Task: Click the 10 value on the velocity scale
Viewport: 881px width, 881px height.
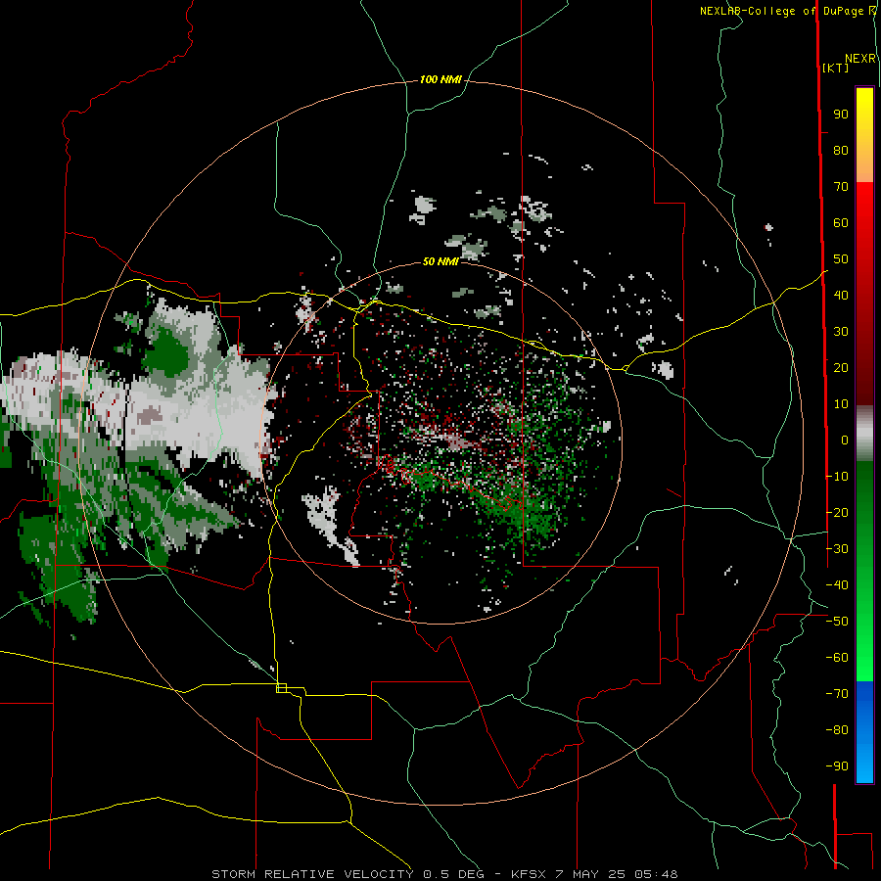Action: (x=841, y=404)
